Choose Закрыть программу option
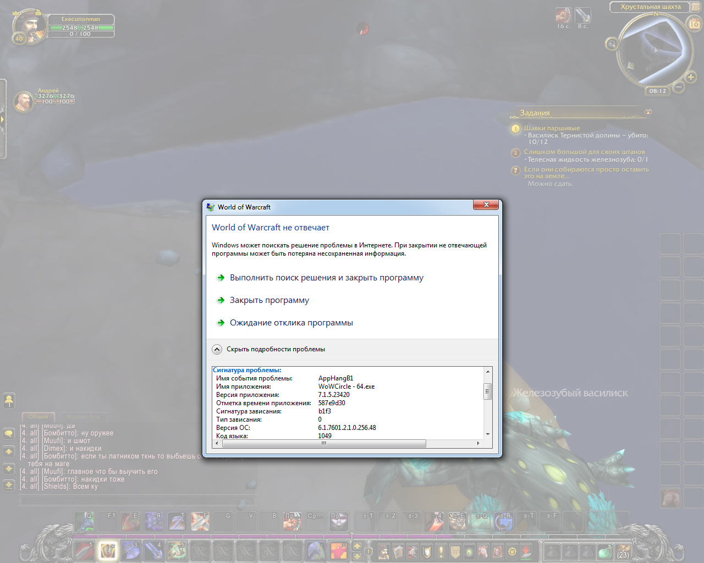 tap(269, 300)
